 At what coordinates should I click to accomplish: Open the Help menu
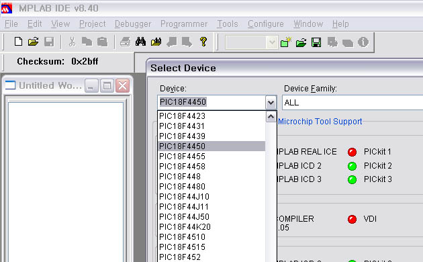coord(340,24)
